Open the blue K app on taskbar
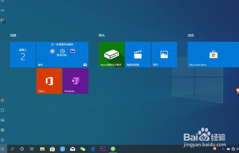Image resolution: width=239 pixels, height=153 pixels. 62,149
